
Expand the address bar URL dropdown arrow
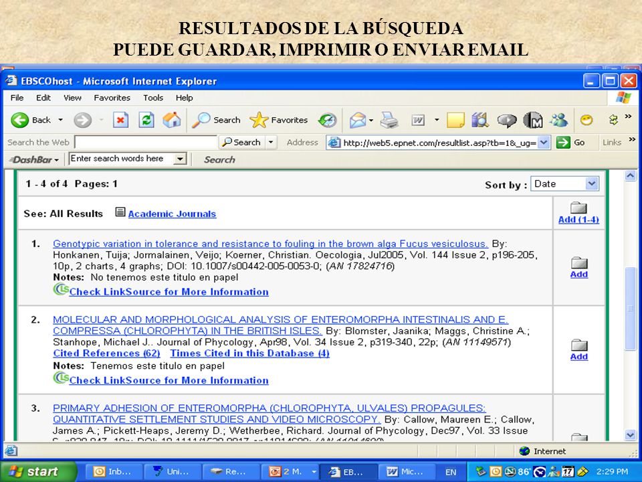(x=543, y=143)
